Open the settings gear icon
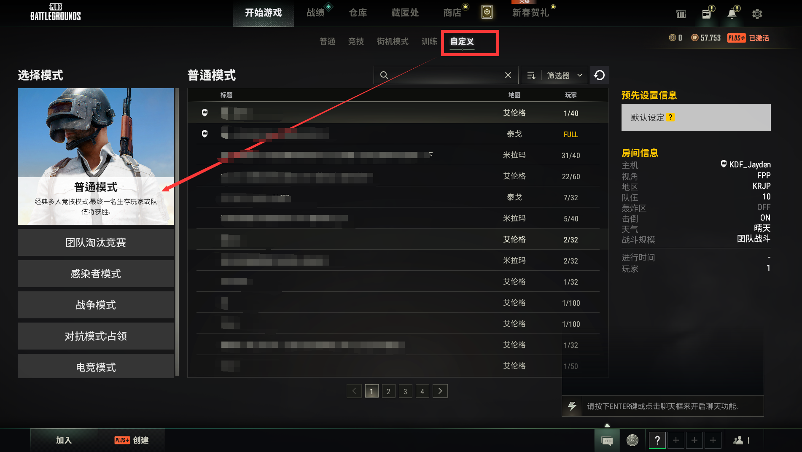The image size is (802, 452). (757, 14)
